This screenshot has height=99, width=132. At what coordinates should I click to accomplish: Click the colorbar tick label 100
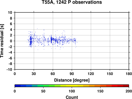(72, 91)
